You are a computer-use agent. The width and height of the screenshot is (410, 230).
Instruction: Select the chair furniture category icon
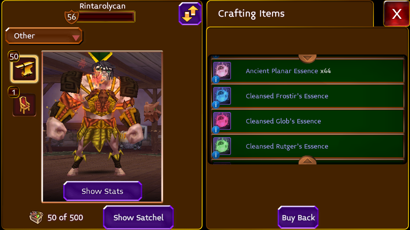pyautogui.click(x=24, y=105)
